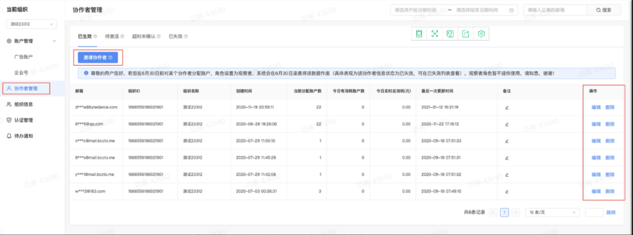Click 删除 for n***c@mail.bccto.me row
The image size is (633, 235).
610,141
